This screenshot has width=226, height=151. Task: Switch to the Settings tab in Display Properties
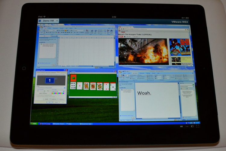(x=58, y=73)
